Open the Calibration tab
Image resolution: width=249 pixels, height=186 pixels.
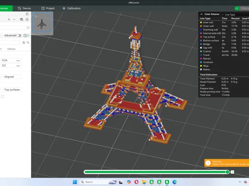(x=72, y=8)
